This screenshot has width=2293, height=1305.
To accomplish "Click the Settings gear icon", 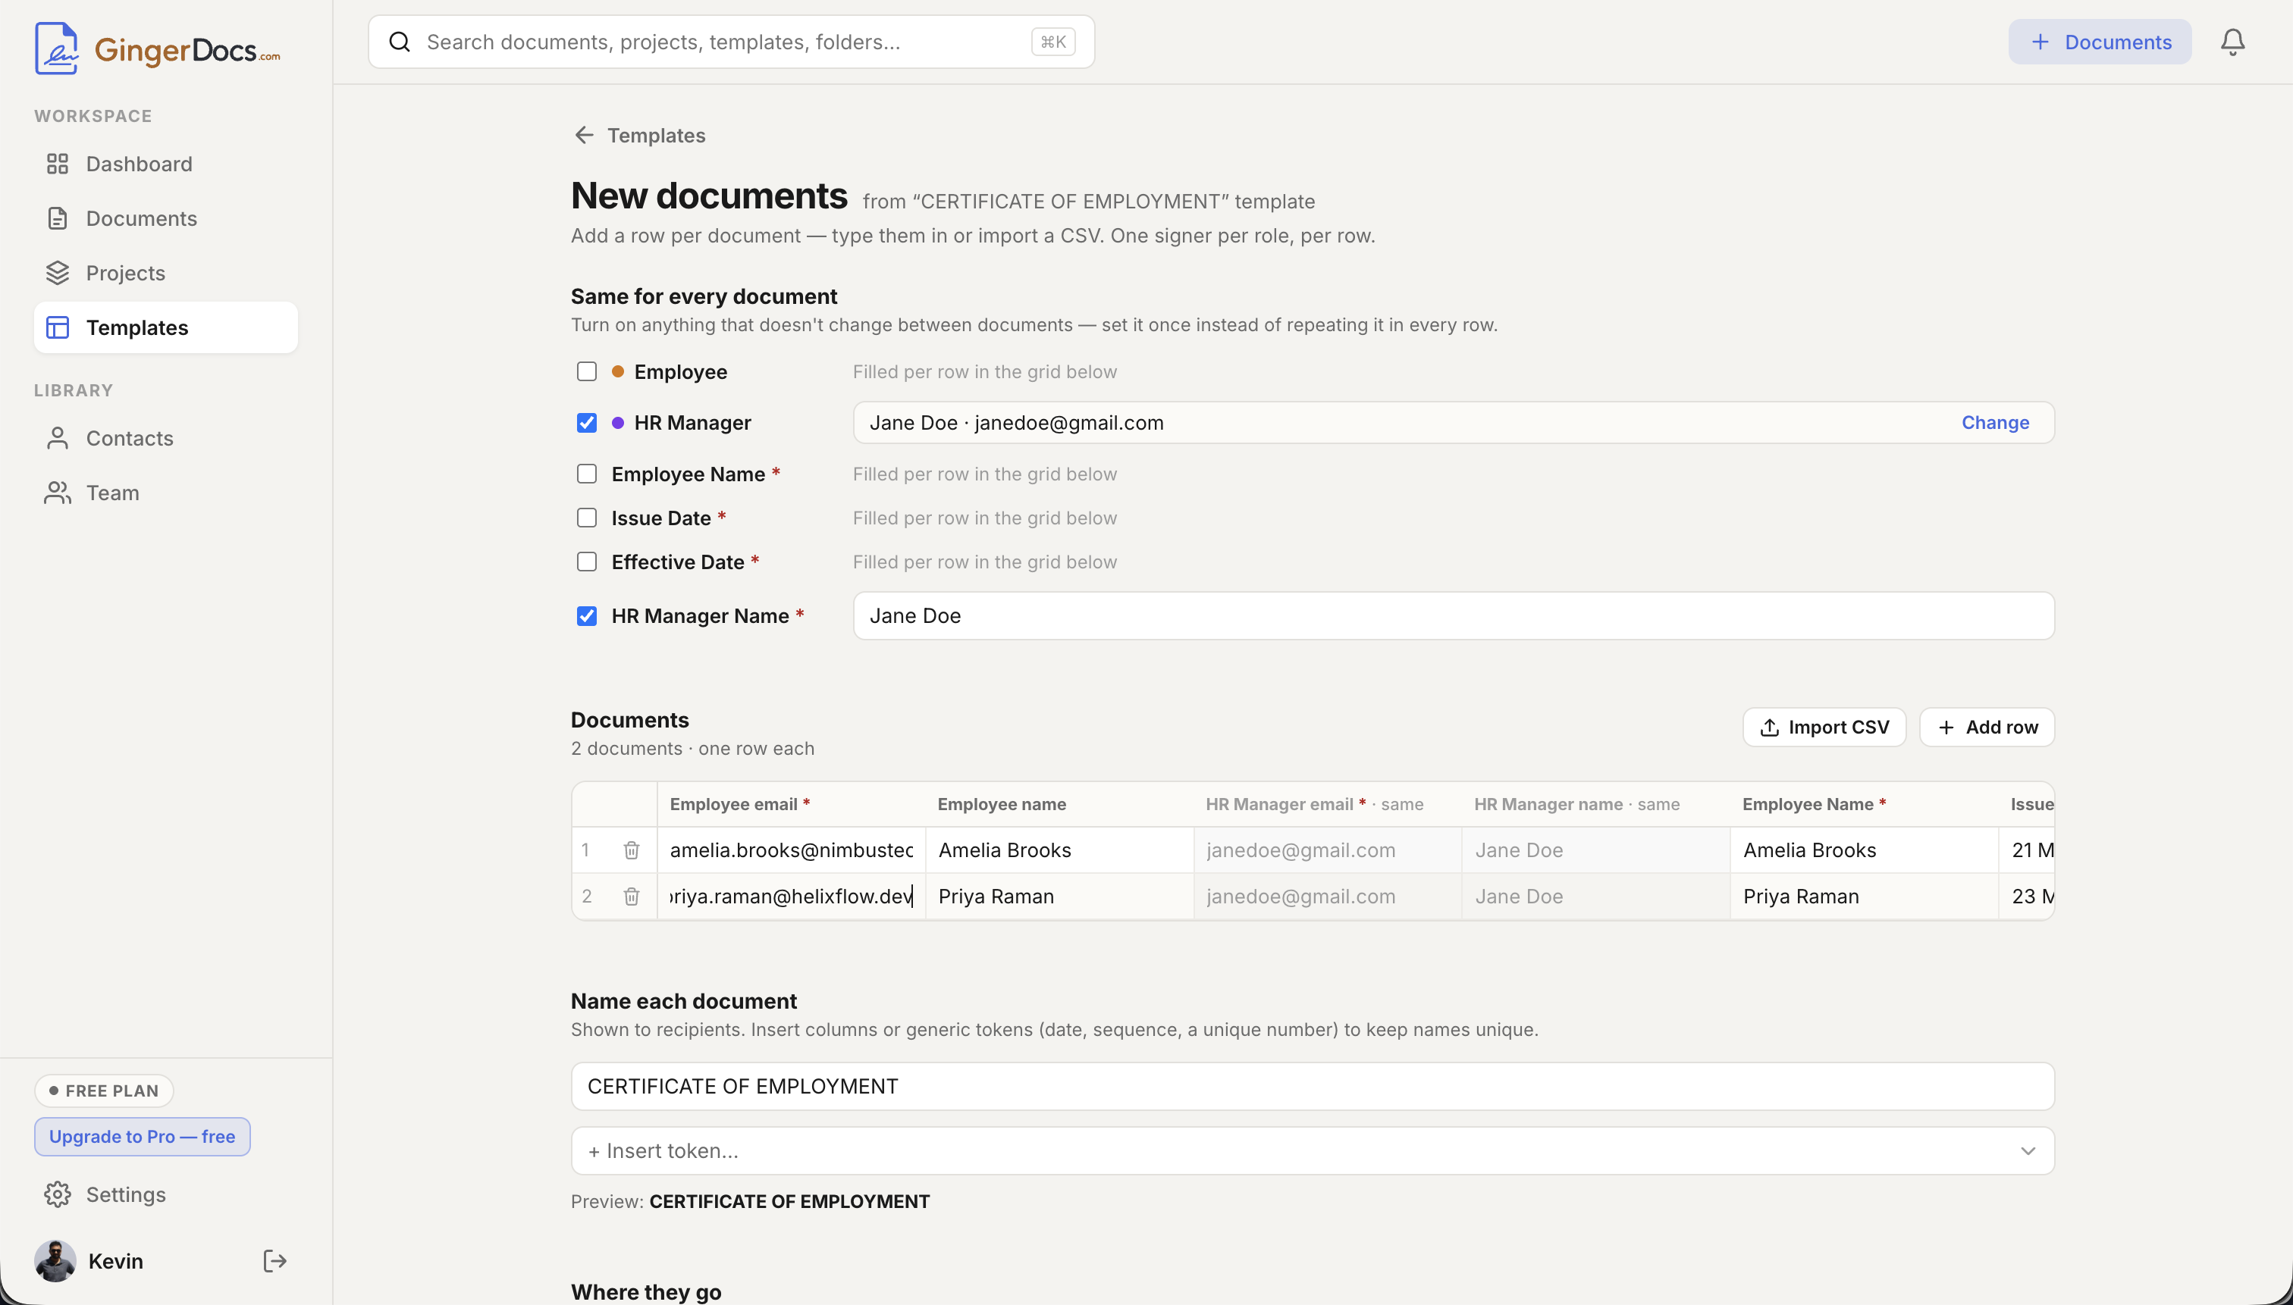I will (x=58, y=1195).
